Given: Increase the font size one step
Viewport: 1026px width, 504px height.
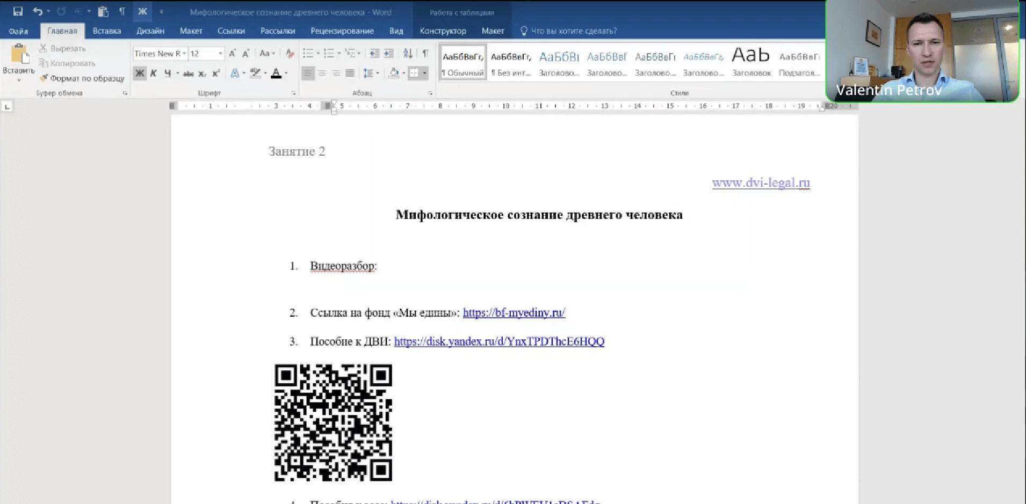Looking at the screenshot, I should (x=232, y=53).
